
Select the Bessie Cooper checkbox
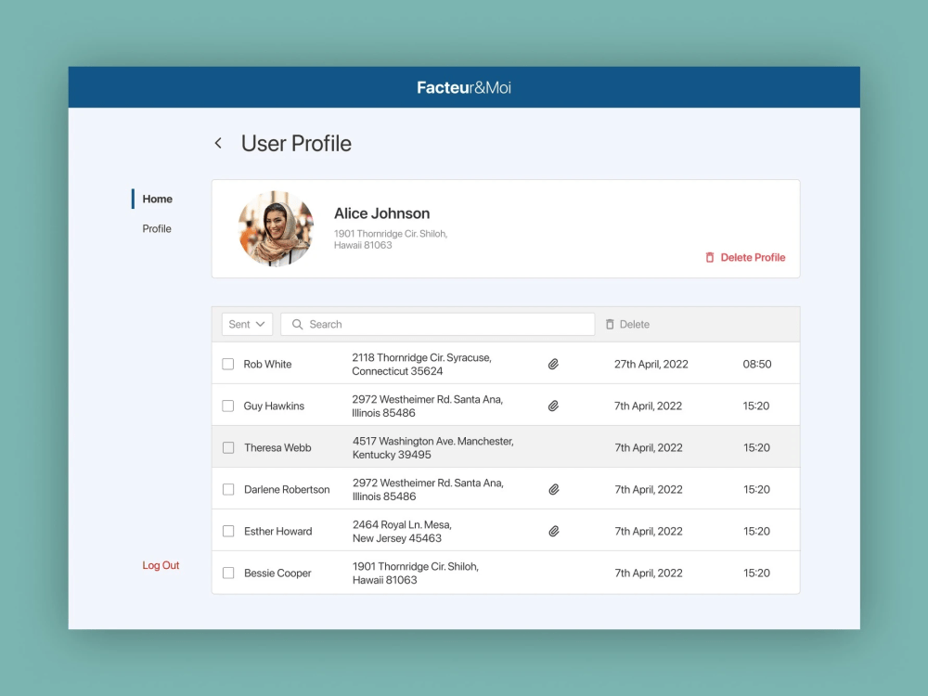[x=228, y=573]
